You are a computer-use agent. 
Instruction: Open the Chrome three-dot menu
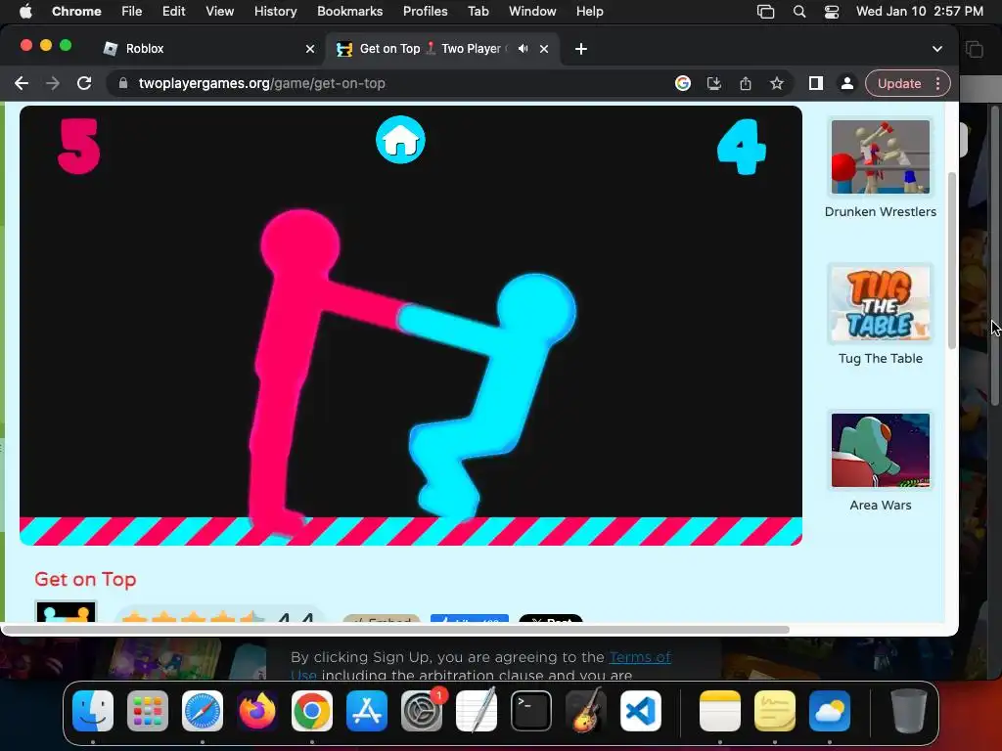(x=937, y=84)
